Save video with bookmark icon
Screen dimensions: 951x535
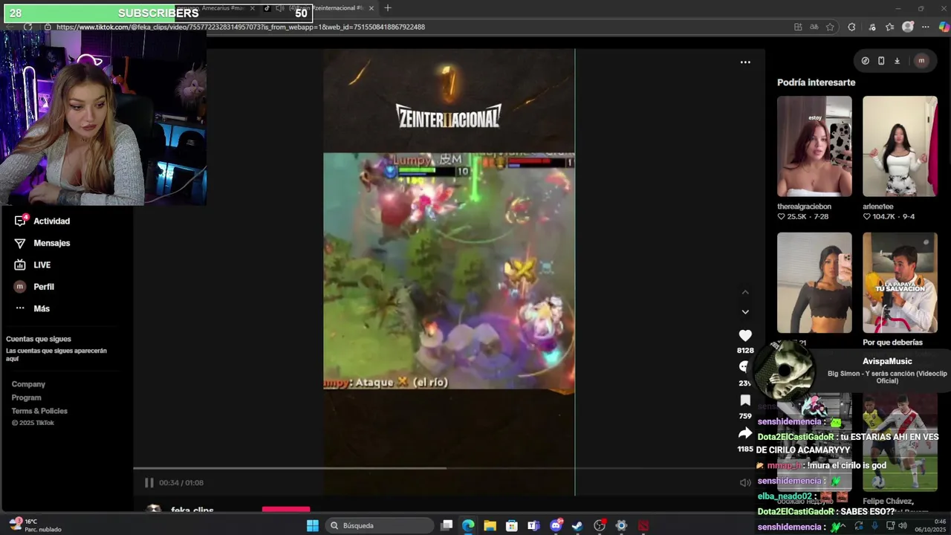tap(745, 401)
